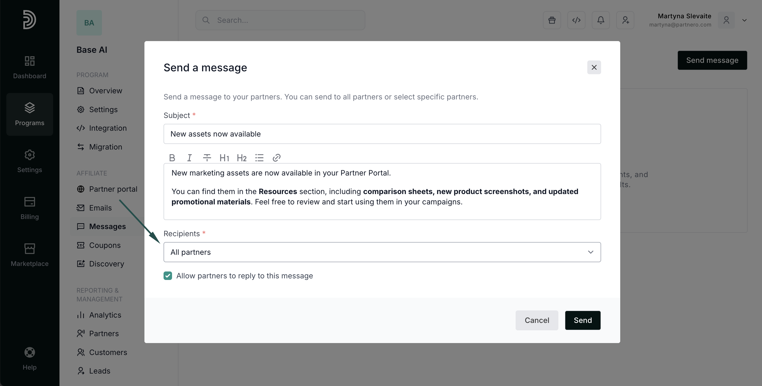Image resolution: width=762 pixels, height=386 pixels.
Task: Go to Coupons in the sidebar
Action: [105, 245]
